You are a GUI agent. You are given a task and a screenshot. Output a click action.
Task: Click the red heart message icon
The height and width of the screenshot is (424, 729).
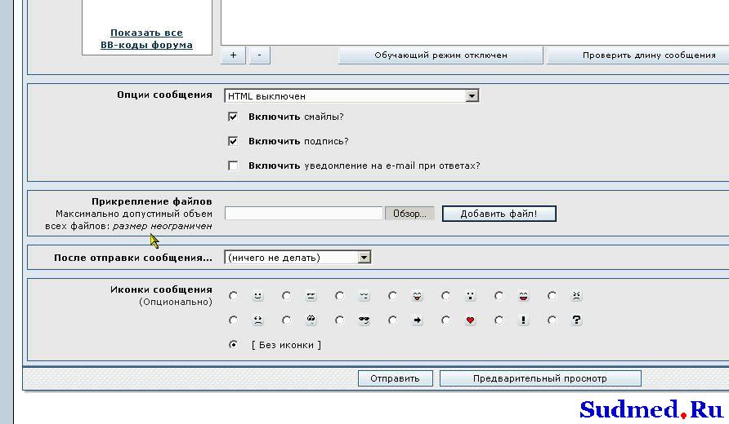[x=470, y=320]
